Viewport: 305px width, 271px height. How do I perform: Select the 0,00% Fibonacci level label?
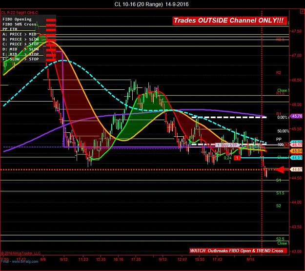[x=282, y=117]
